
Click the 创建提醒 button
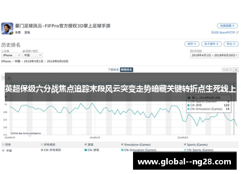pos(227,25)
